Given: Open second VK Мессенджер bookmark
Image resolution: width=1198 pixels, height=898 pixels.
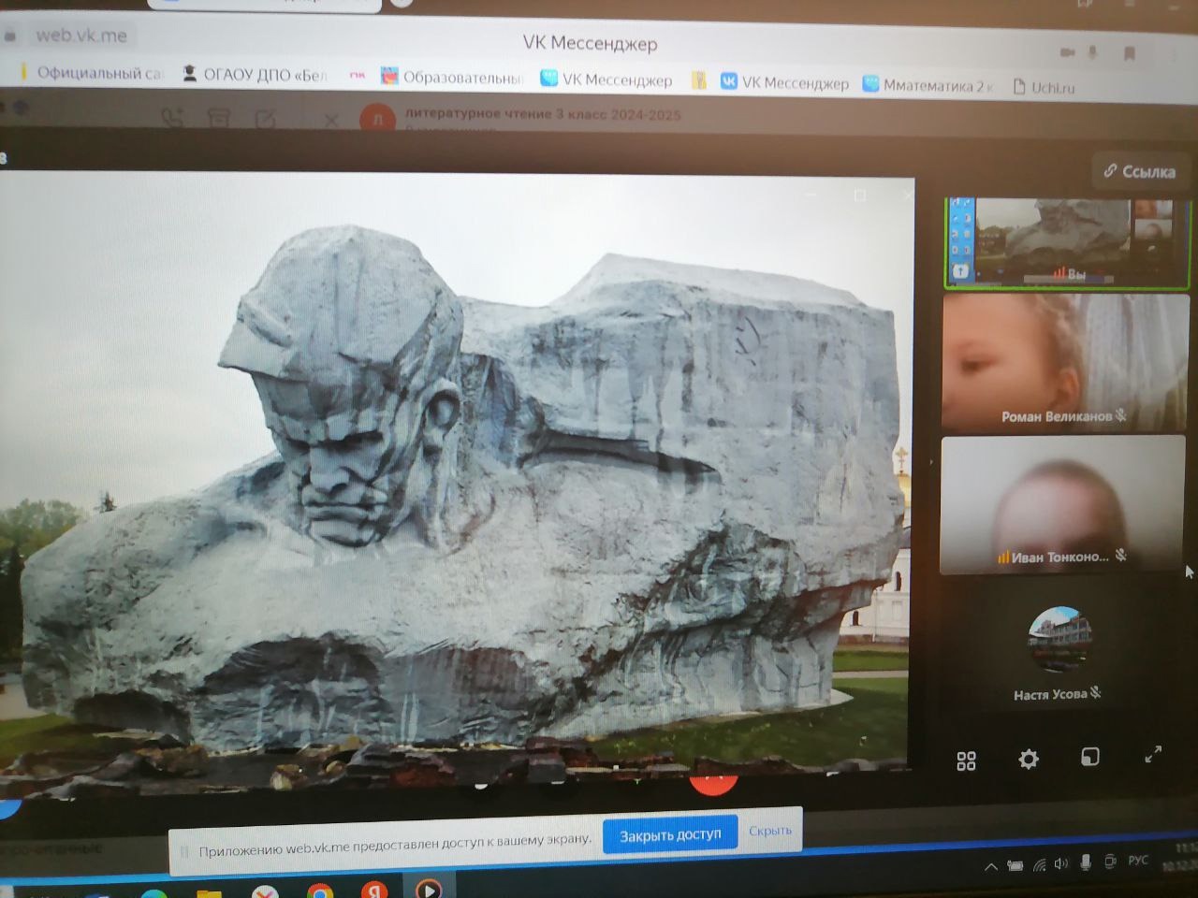Looking at the screenshot, I should [x=784, y=82].
